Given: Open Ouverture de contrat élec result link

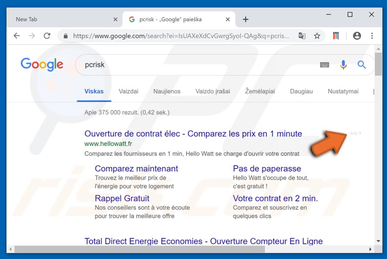Looking at the screenshot, I should point(193,134).
